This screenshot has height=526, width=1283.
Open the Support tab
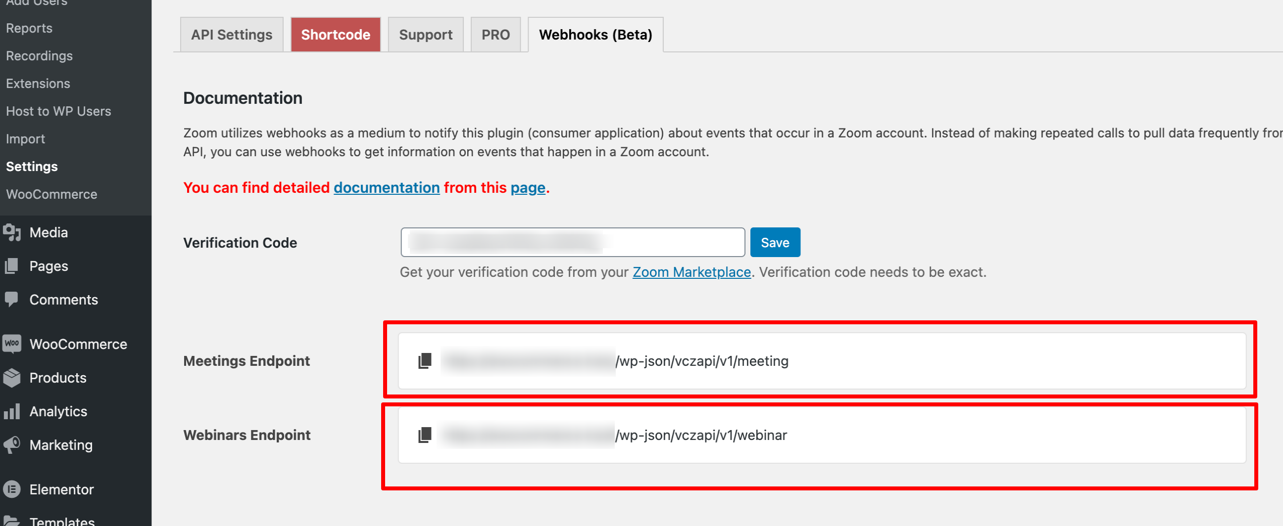425,34
